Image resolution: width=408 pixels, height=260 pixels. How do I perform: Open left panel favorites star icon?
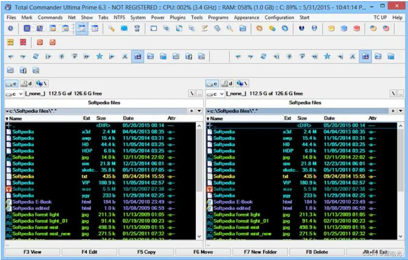(x=100, y=56)
